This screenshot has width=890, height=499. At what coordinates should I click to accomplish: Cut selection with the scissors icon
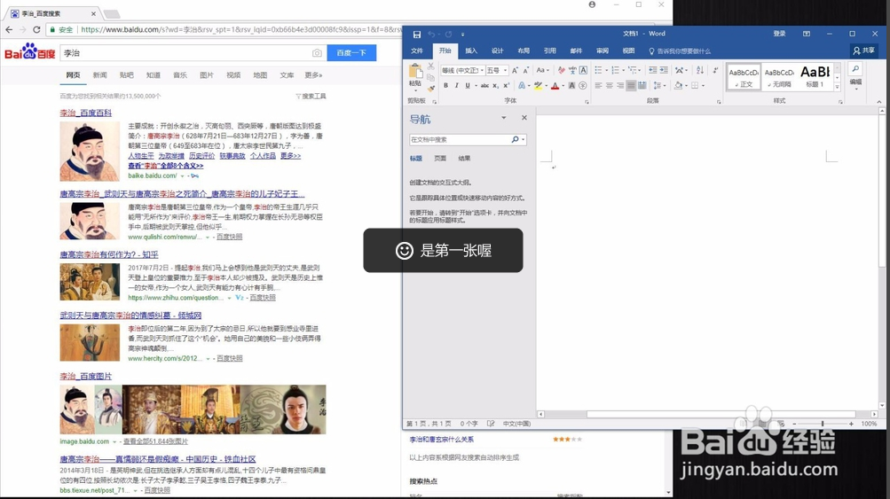pos(431,66)
